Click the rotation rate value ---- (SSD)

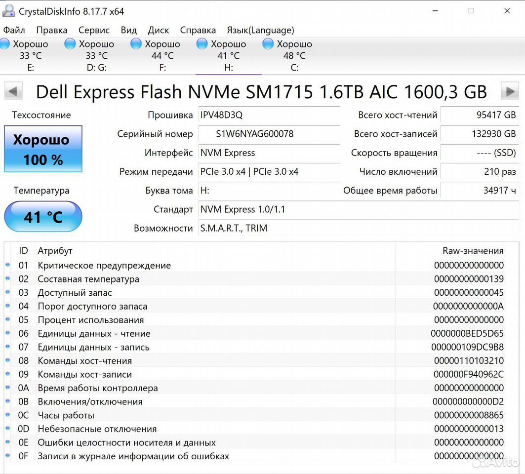(480, 153)
